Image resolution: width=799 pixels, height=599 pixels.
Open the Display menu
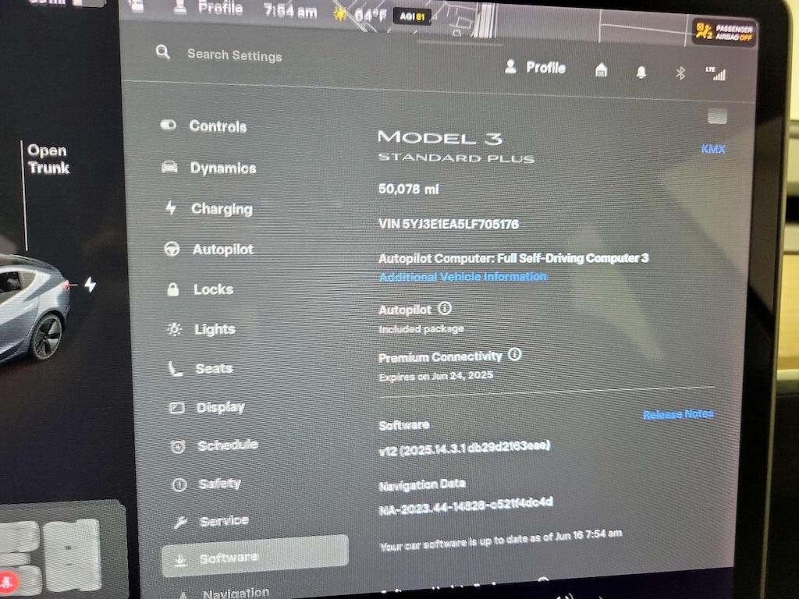point(207,407)
